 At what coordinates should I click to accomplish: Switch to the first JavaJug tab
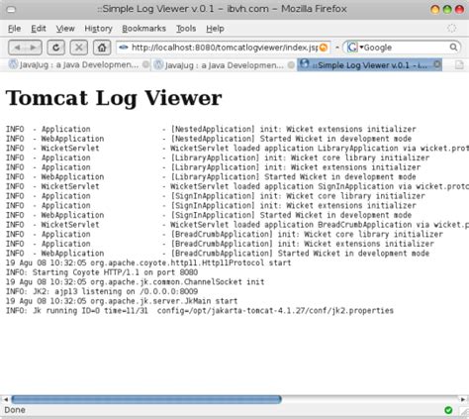[78, 64]
